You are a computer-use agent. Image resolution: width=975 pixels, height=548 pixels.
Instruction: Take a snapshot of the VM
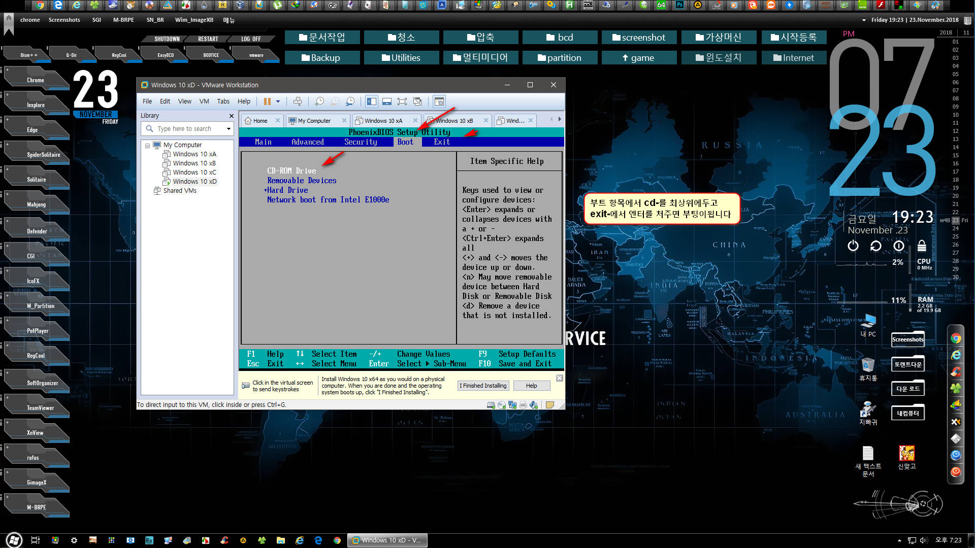tap(319, 101)
